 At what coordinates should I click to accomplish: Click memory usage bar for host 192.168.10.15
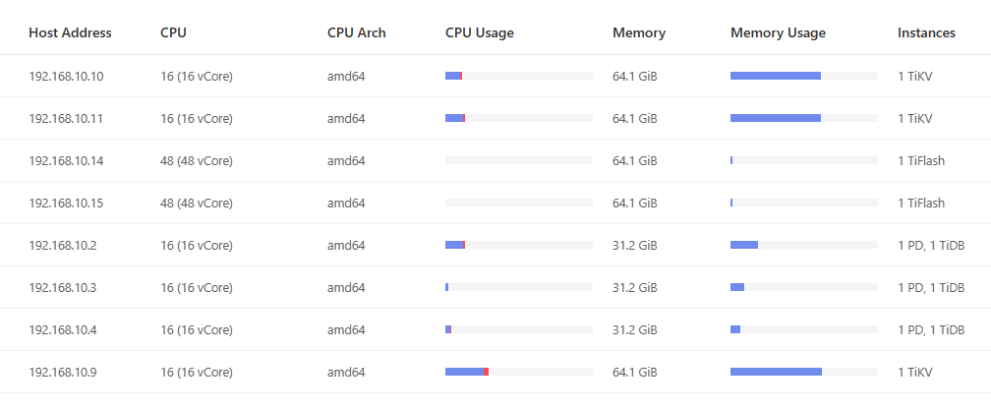click(x=803, y=203)
